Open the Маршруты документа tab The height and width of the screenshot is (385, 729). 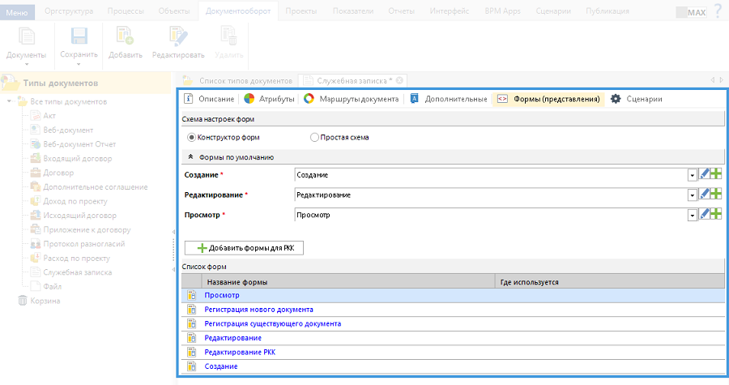pos(351,99)
